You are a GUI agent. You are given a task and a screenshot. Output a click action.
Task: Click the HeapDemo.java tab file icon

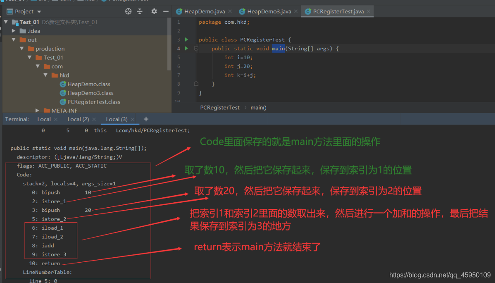(179, 12)
